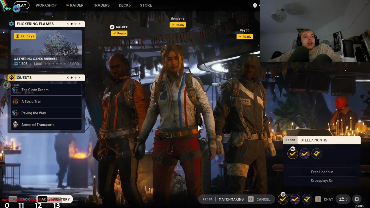The height and width of the screenshot is (208, 370).
Task: Open The Clean Dream quest
Action: 46,90
